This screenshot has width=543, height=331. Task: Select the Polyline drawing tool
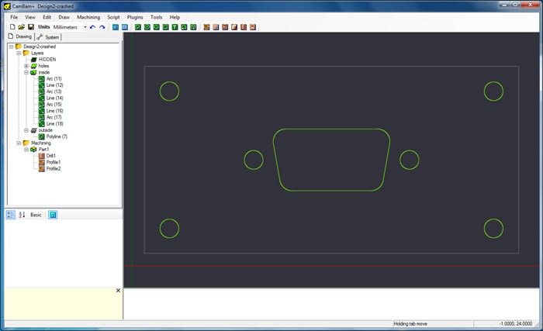(x=138, y=27)
